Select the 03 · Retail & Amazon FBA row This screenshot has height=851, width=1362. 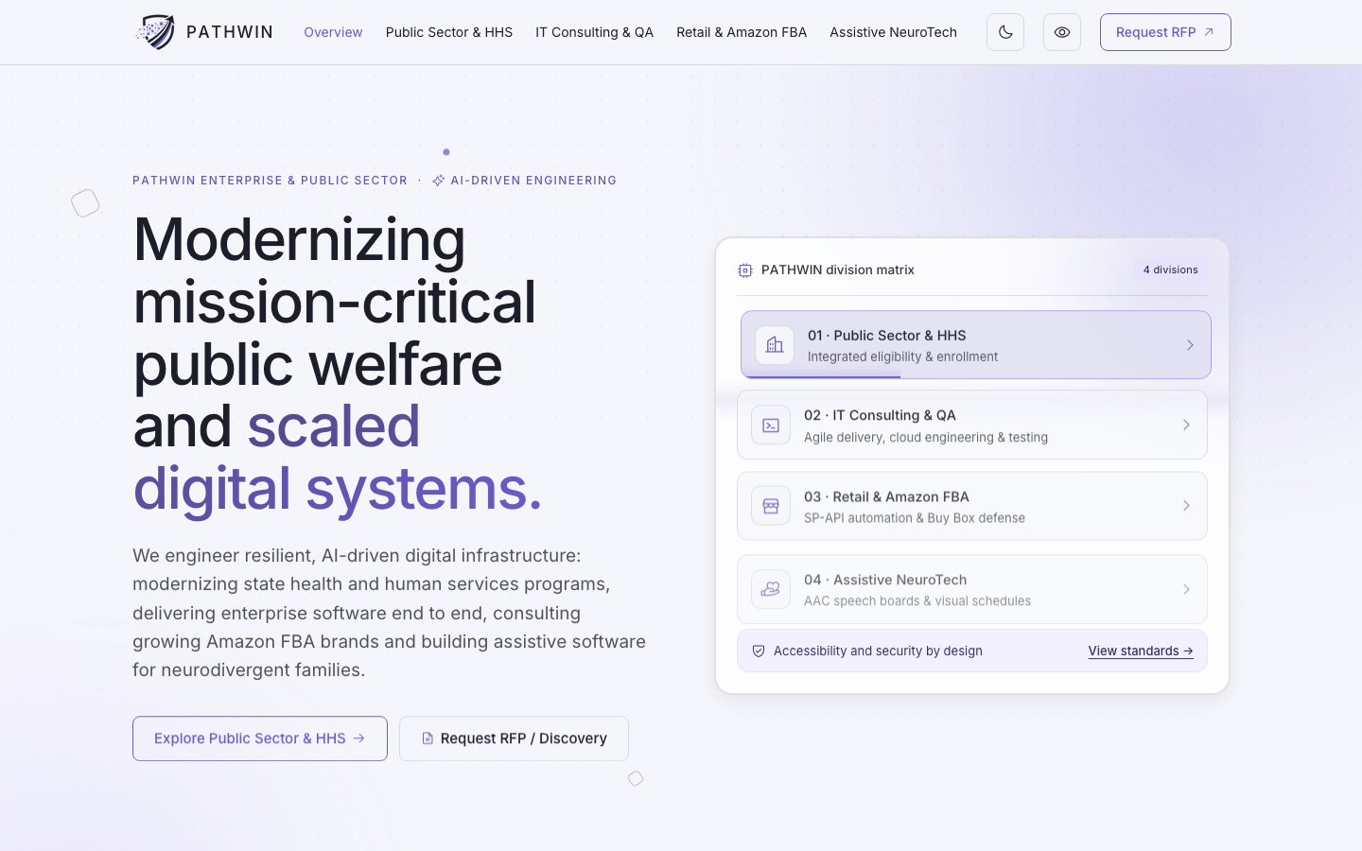972,506
